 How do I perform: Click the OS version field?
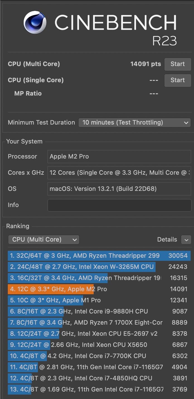click(119, 189)
